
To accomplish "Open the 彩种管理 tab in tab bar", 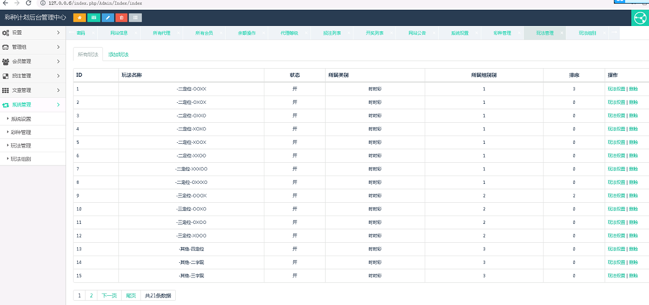I will pyautogui.click(x=502, y=34).
